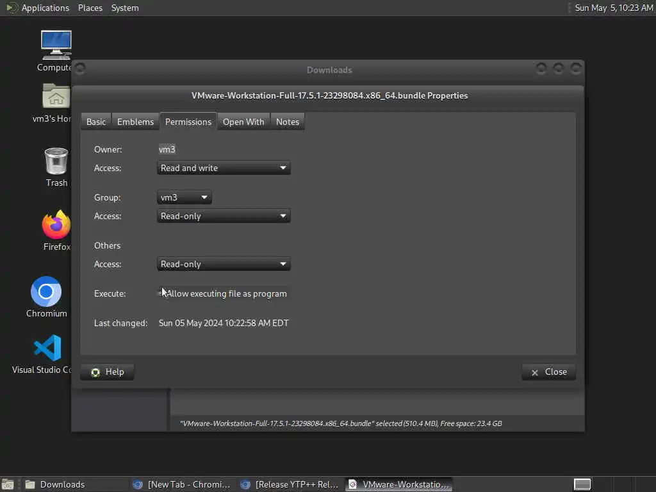Click the clock showing Sun May 5

[x=614, y=8]
